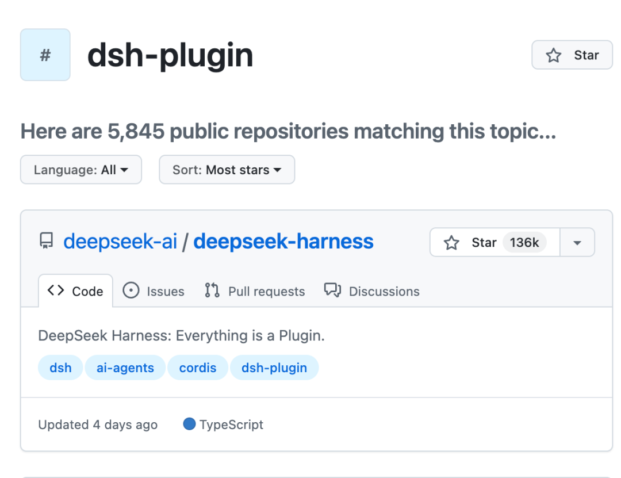Click the Updated 4 days ago text
Viewport: 621px width, 478px height.
[98, 425]
